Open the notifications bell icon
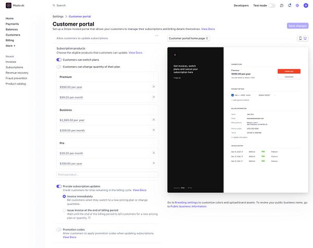The height and width of the screenshot is (248, 313). coord(290,5)
